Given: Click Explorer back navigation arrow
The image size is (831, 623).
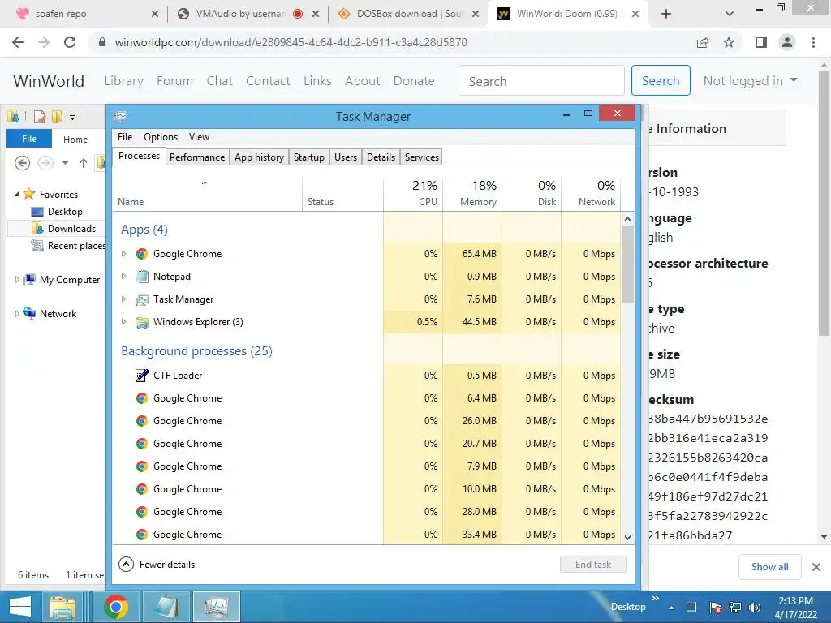Looking at the screenshot, I should (x=22, y=163).
